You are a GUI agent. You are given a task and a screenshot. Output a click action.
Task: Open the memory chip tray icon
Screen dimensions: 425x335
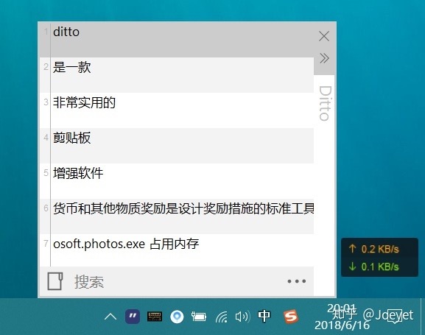pyautogui.click(x=155, y=317)
